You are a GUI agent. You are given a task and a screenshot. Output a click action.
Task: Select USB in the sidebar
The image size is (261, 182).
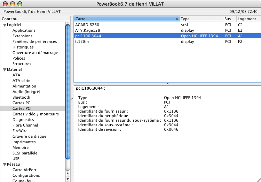pos(16,159)
